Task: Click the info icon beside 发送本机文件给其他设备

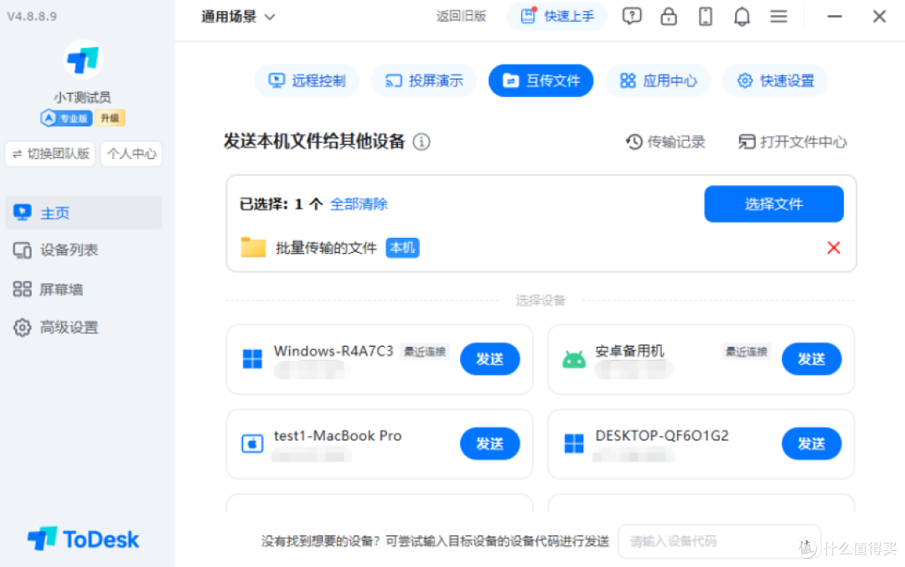Action: point(421,142)
